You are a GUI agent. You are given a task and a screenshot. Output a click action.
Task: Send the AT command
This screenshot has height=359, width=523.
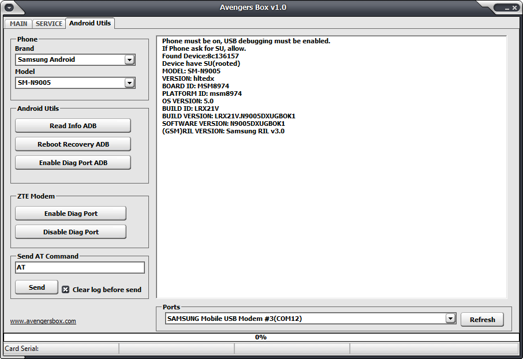click(x=36, y=287)
